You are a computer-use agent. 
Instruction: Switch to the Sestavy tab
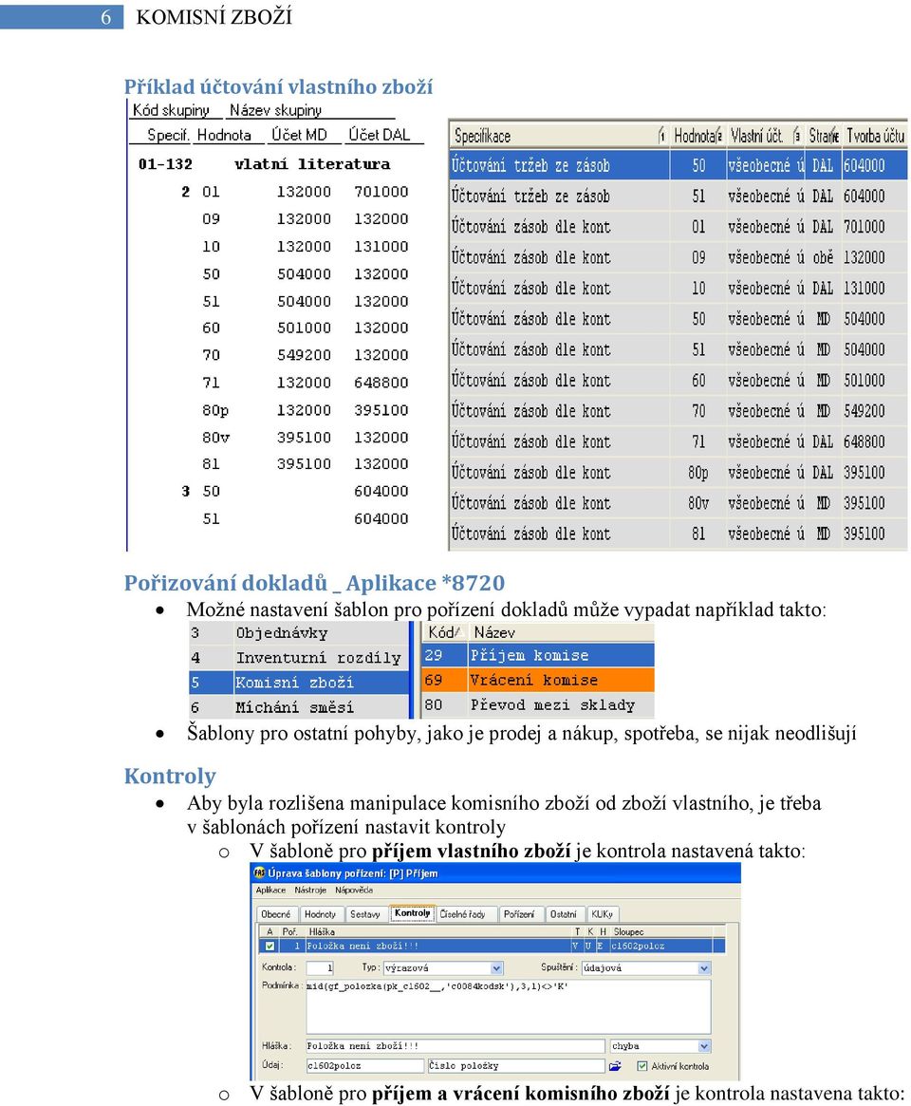point(365,914)
